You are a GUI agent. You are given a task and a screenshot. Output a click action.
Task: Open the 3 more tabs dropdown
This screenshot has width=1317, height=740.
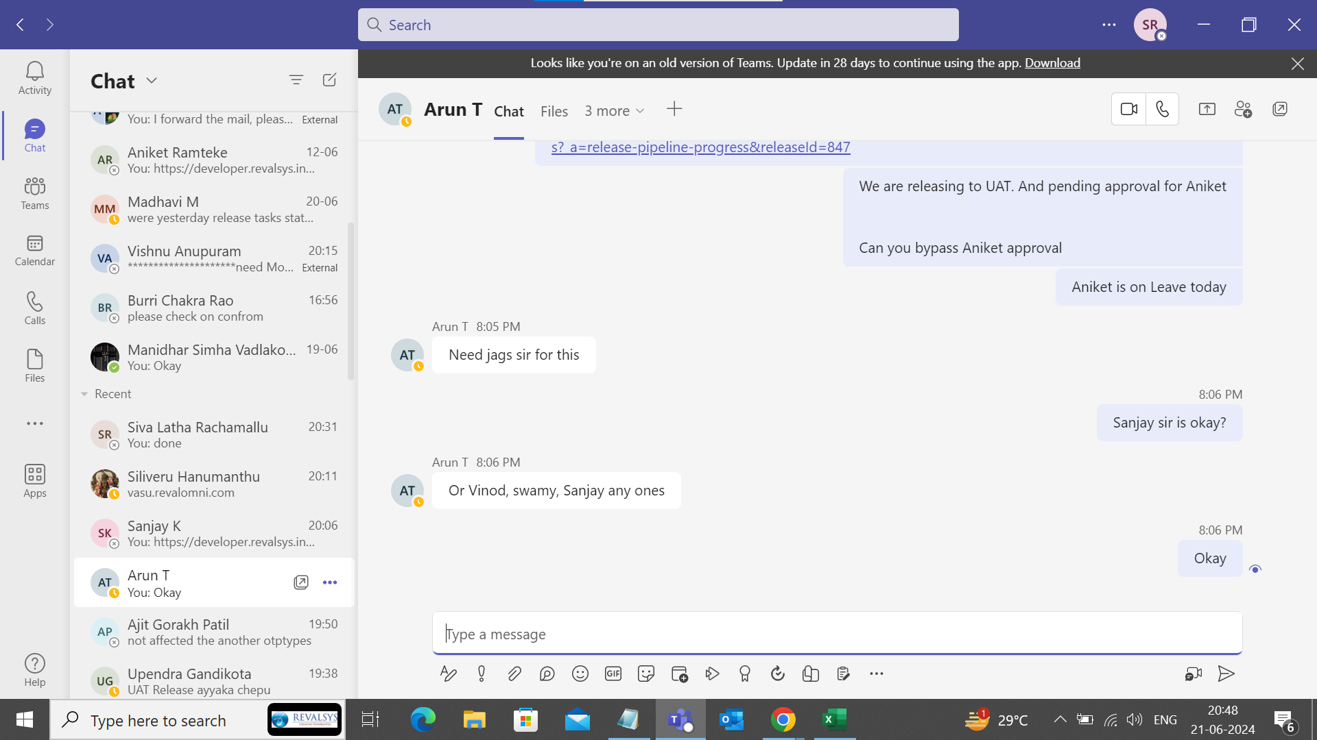point(614,111)
